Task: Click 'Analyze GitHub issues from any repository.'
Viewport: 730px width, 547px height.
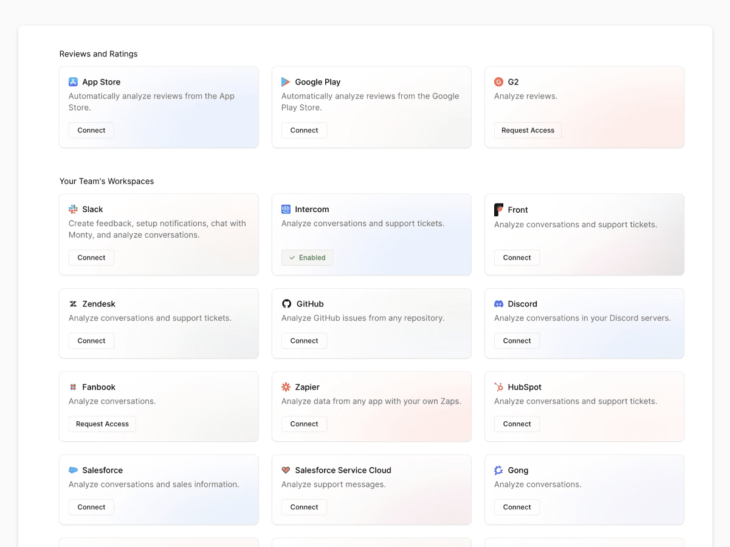Action: (x=363, y=318)
